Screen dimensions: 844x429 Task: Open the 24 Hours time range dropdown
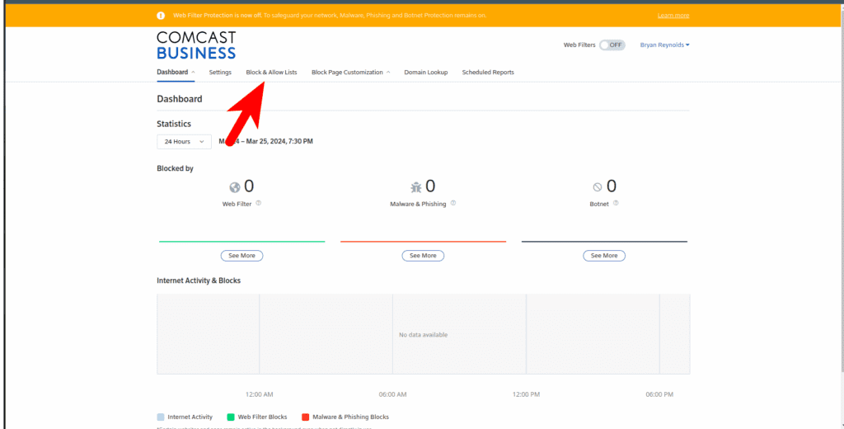click(x=184, y=141)
